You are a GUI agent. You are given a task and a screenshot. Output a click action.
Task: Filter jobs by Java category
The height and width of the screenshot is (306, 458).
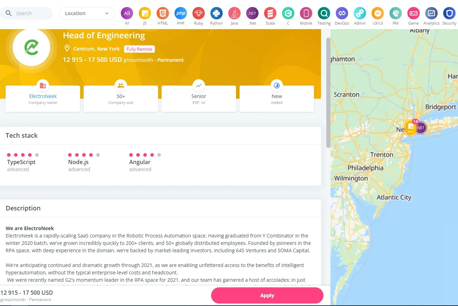(234, 13)
